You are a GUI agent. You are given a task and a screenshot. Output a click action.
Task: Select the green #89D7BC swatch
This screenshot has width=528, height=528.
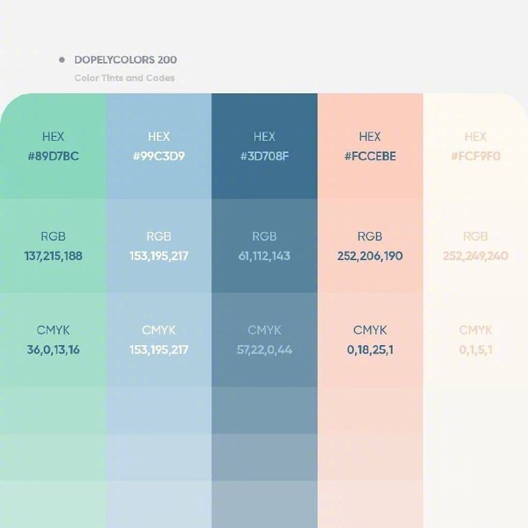54,146
